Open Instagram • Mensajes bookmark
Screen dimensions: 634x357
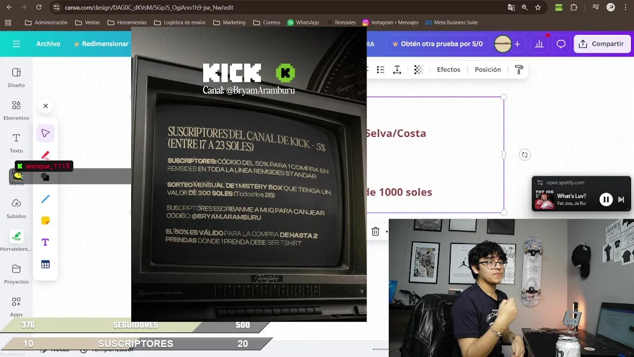(390, 22)
